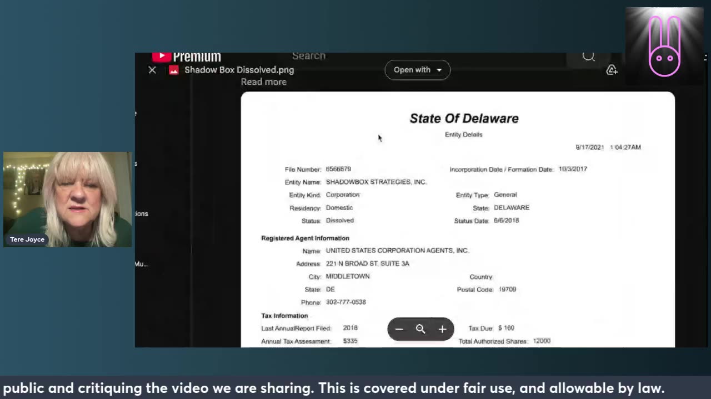
Task: Click the add-to-Drive icon
Action: [x=612, y=70]
